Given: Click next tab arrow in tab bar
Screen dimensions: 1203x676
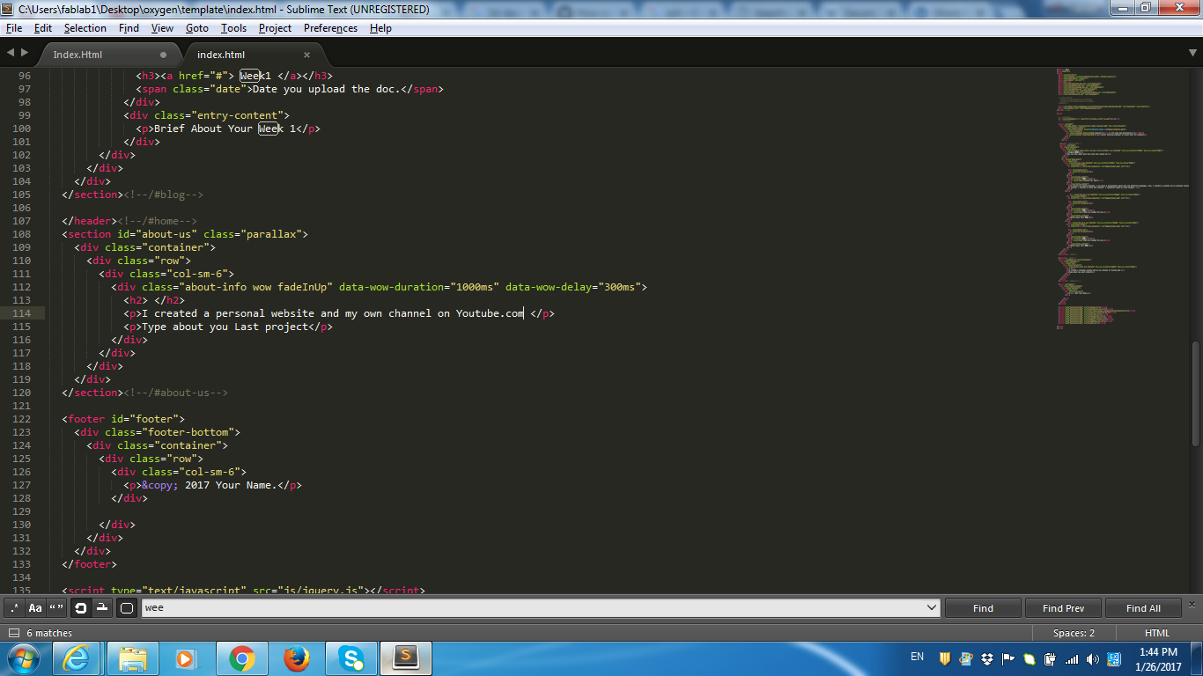Looking at the screenshot, I should (24, 53).
